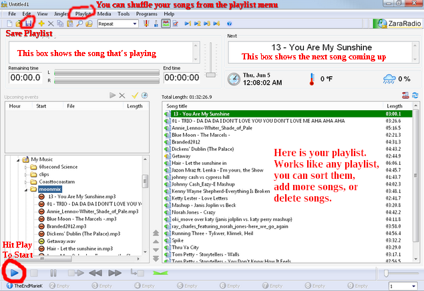This screenshot has width=424, height=291.
Task: Click the paste clipboard toolbar icon
Action: click(69, 23)
